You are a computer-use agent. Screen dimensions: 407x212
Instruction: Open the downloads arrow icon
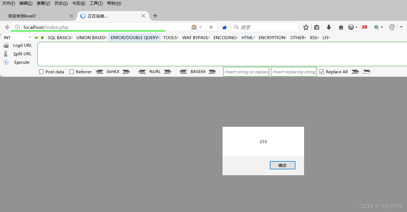[329, 27]
